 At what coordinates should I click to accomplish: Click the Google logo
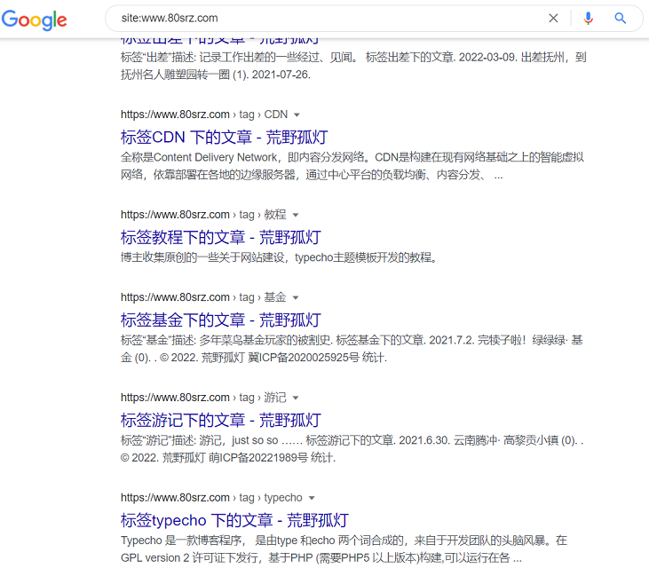(34, 20)
